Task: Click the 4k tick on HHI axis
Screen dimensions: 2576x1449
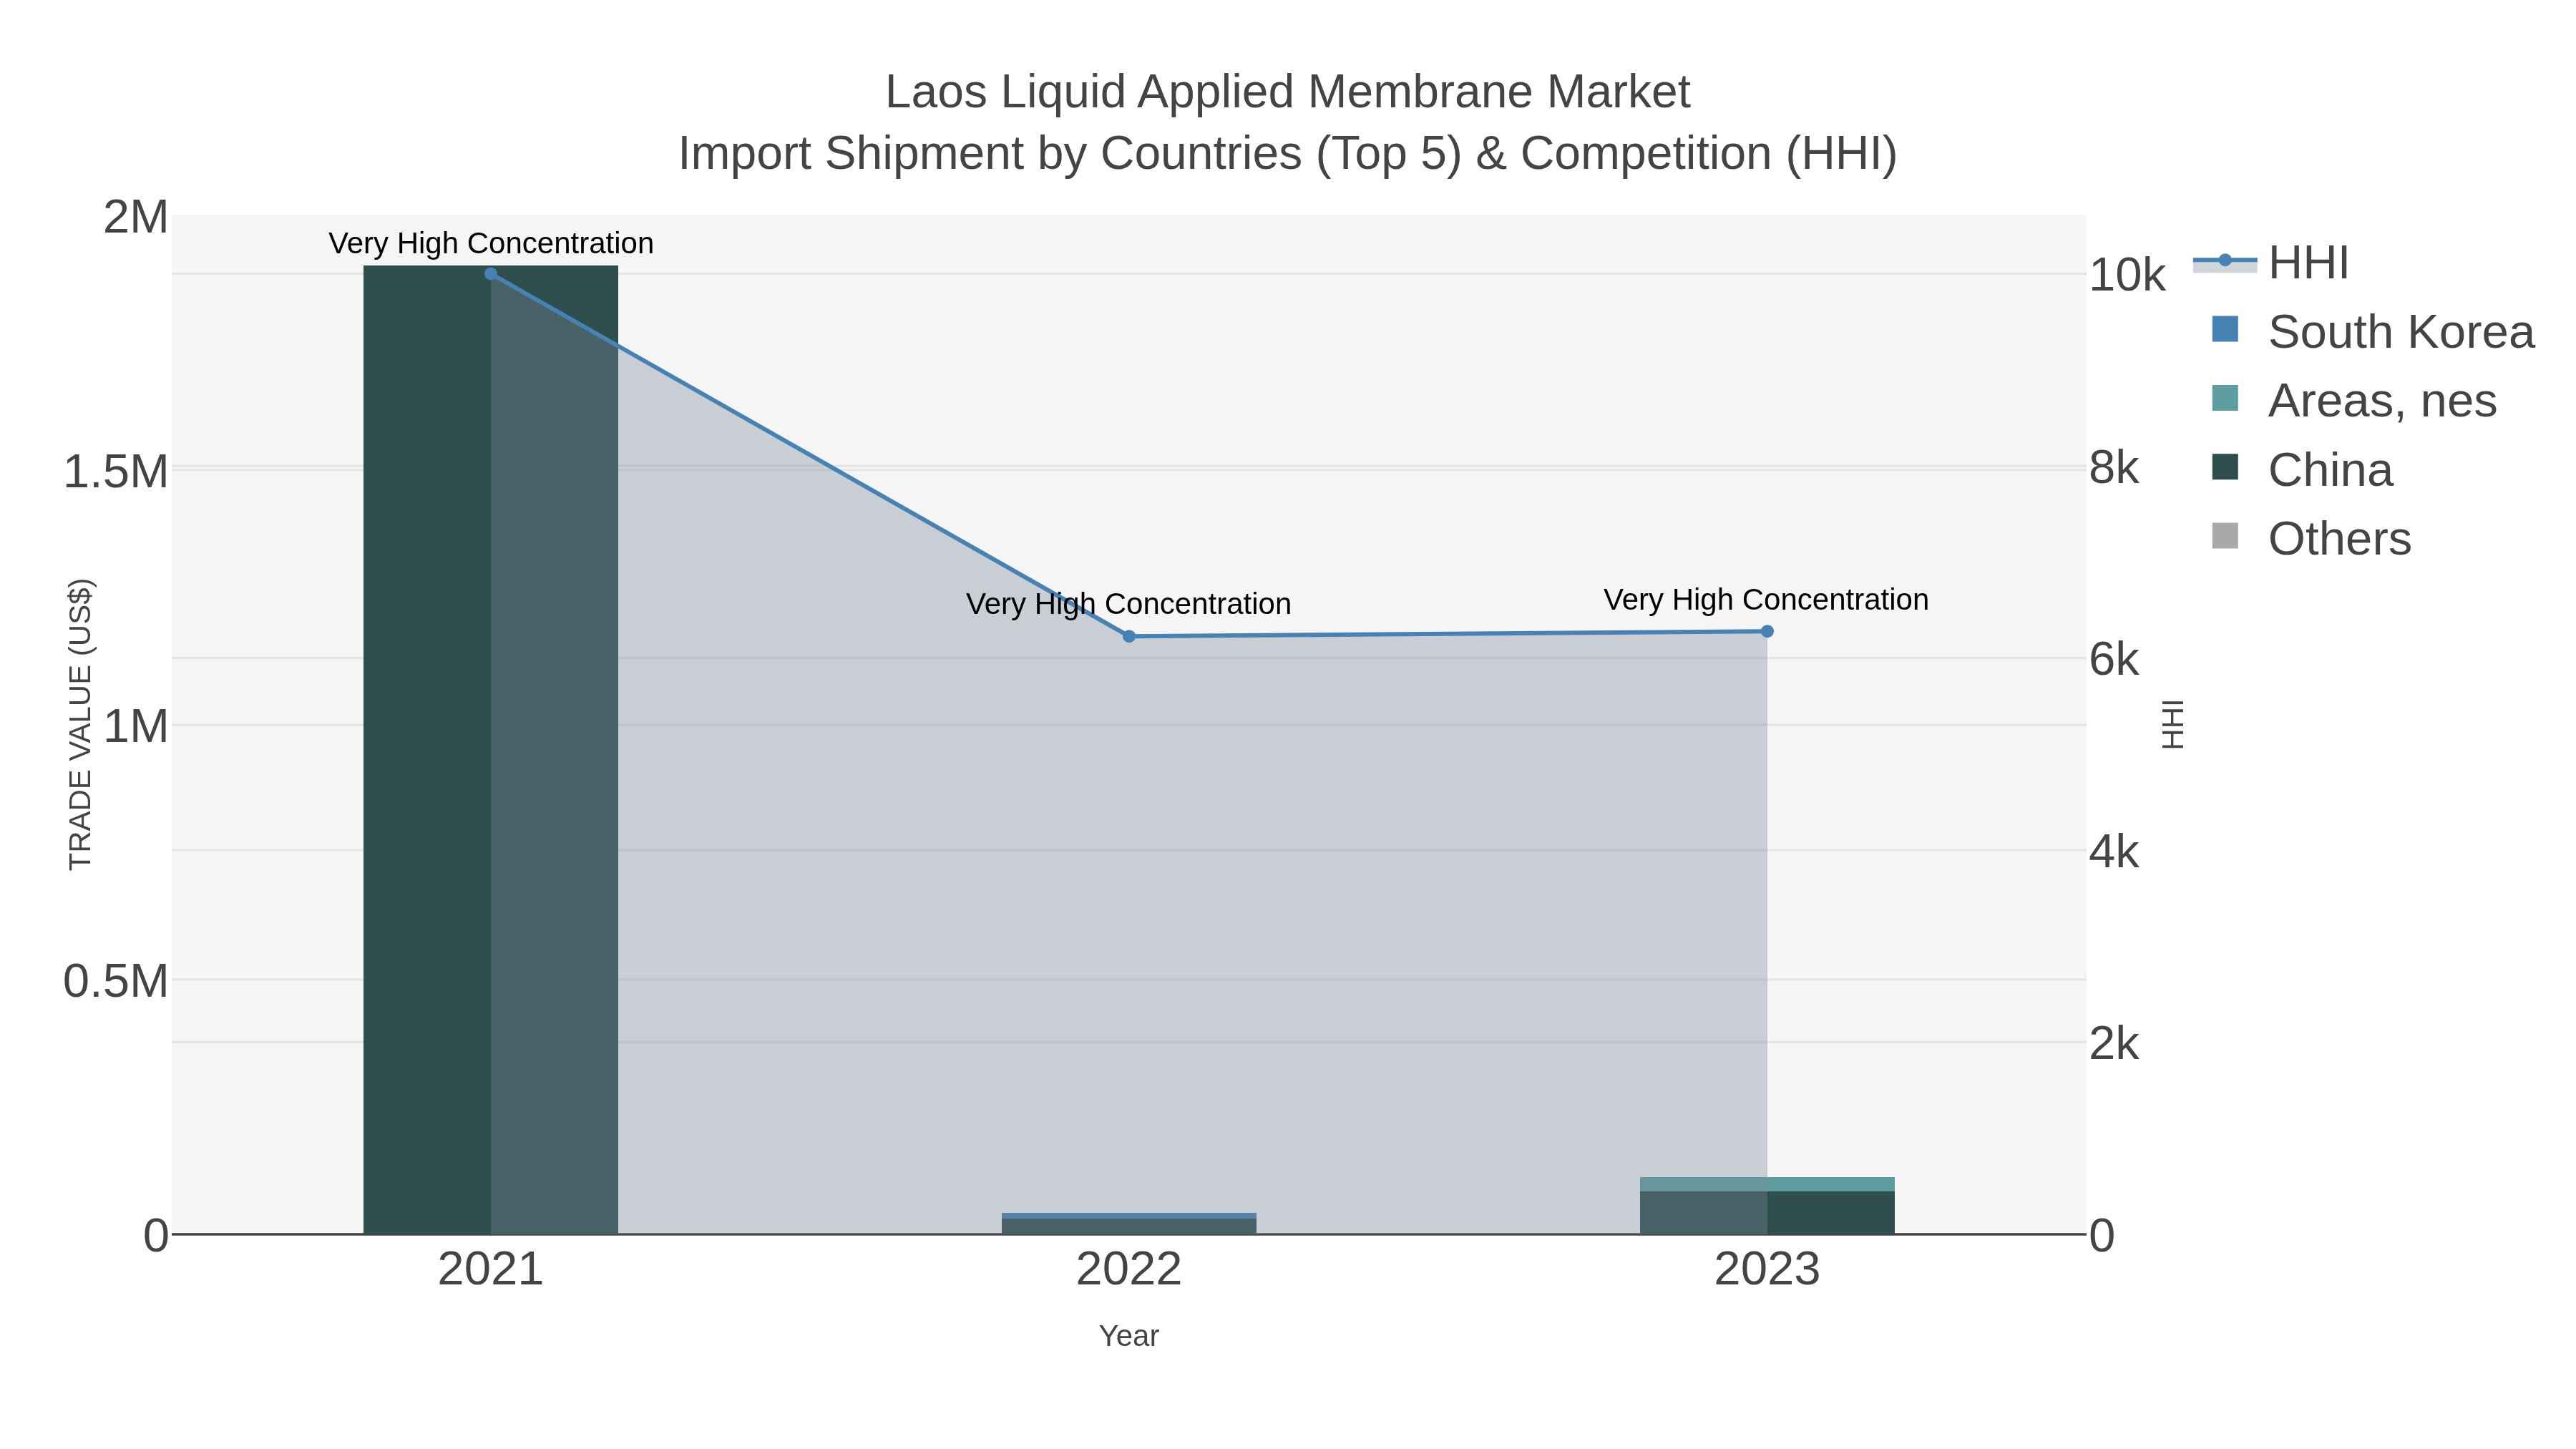Action: tap(2114, 852)
